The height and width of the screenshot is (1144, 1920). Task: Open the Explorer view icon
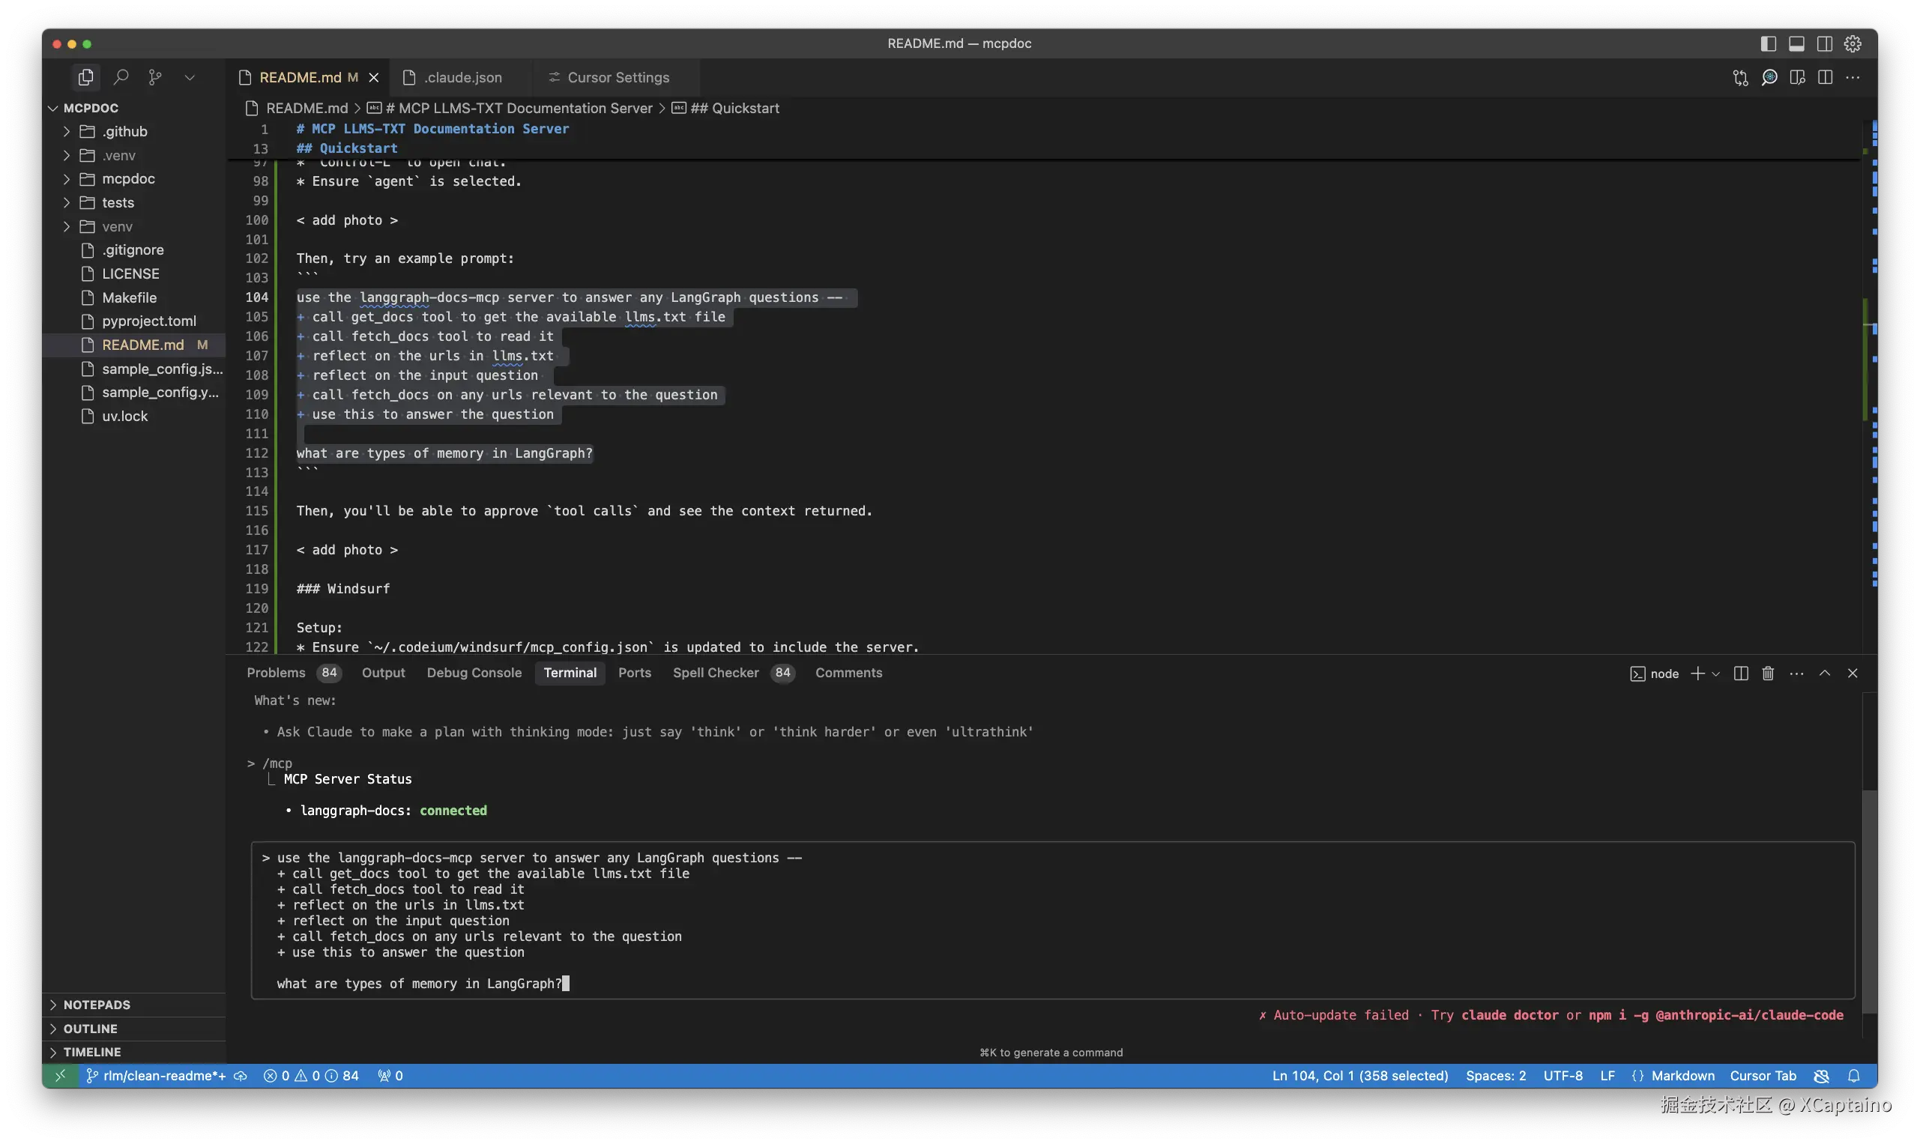point(85,77)
